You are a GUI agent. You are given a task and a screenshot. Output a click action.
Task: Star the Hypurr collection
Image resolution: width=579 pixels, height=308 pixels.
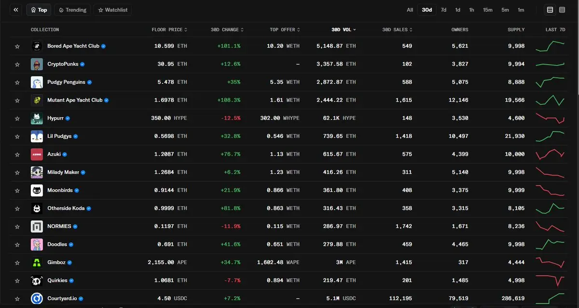coord(17,118)
